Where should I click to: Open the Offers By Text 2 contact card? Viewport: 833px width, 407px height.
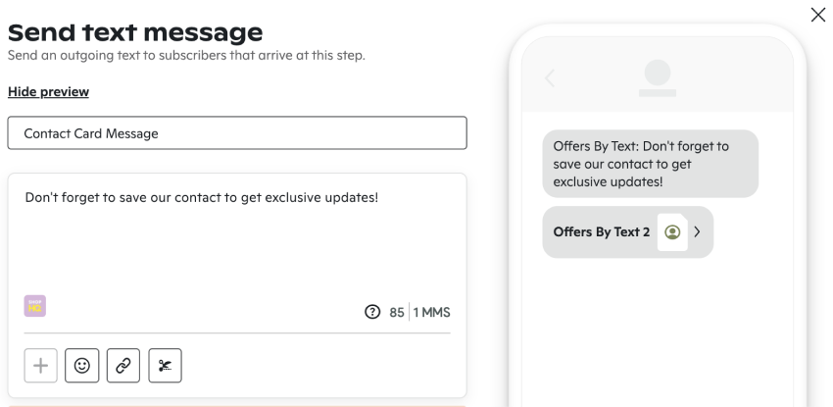click(x=628, y=232)
